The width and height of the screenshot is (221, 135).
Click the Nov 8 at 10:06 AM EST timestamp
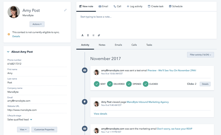[x=112, y=74]
